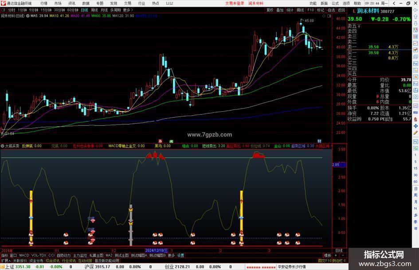The image size is (419, 270).
Task: Click the diamond icon above the price axis
Action: click(x=324, y=16)
